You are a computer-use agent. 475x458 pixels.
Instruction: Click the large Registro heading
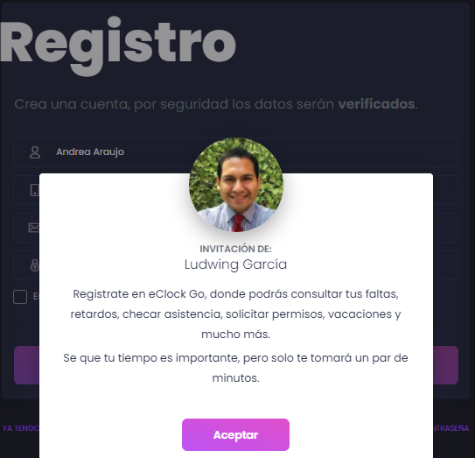(118, 46)
